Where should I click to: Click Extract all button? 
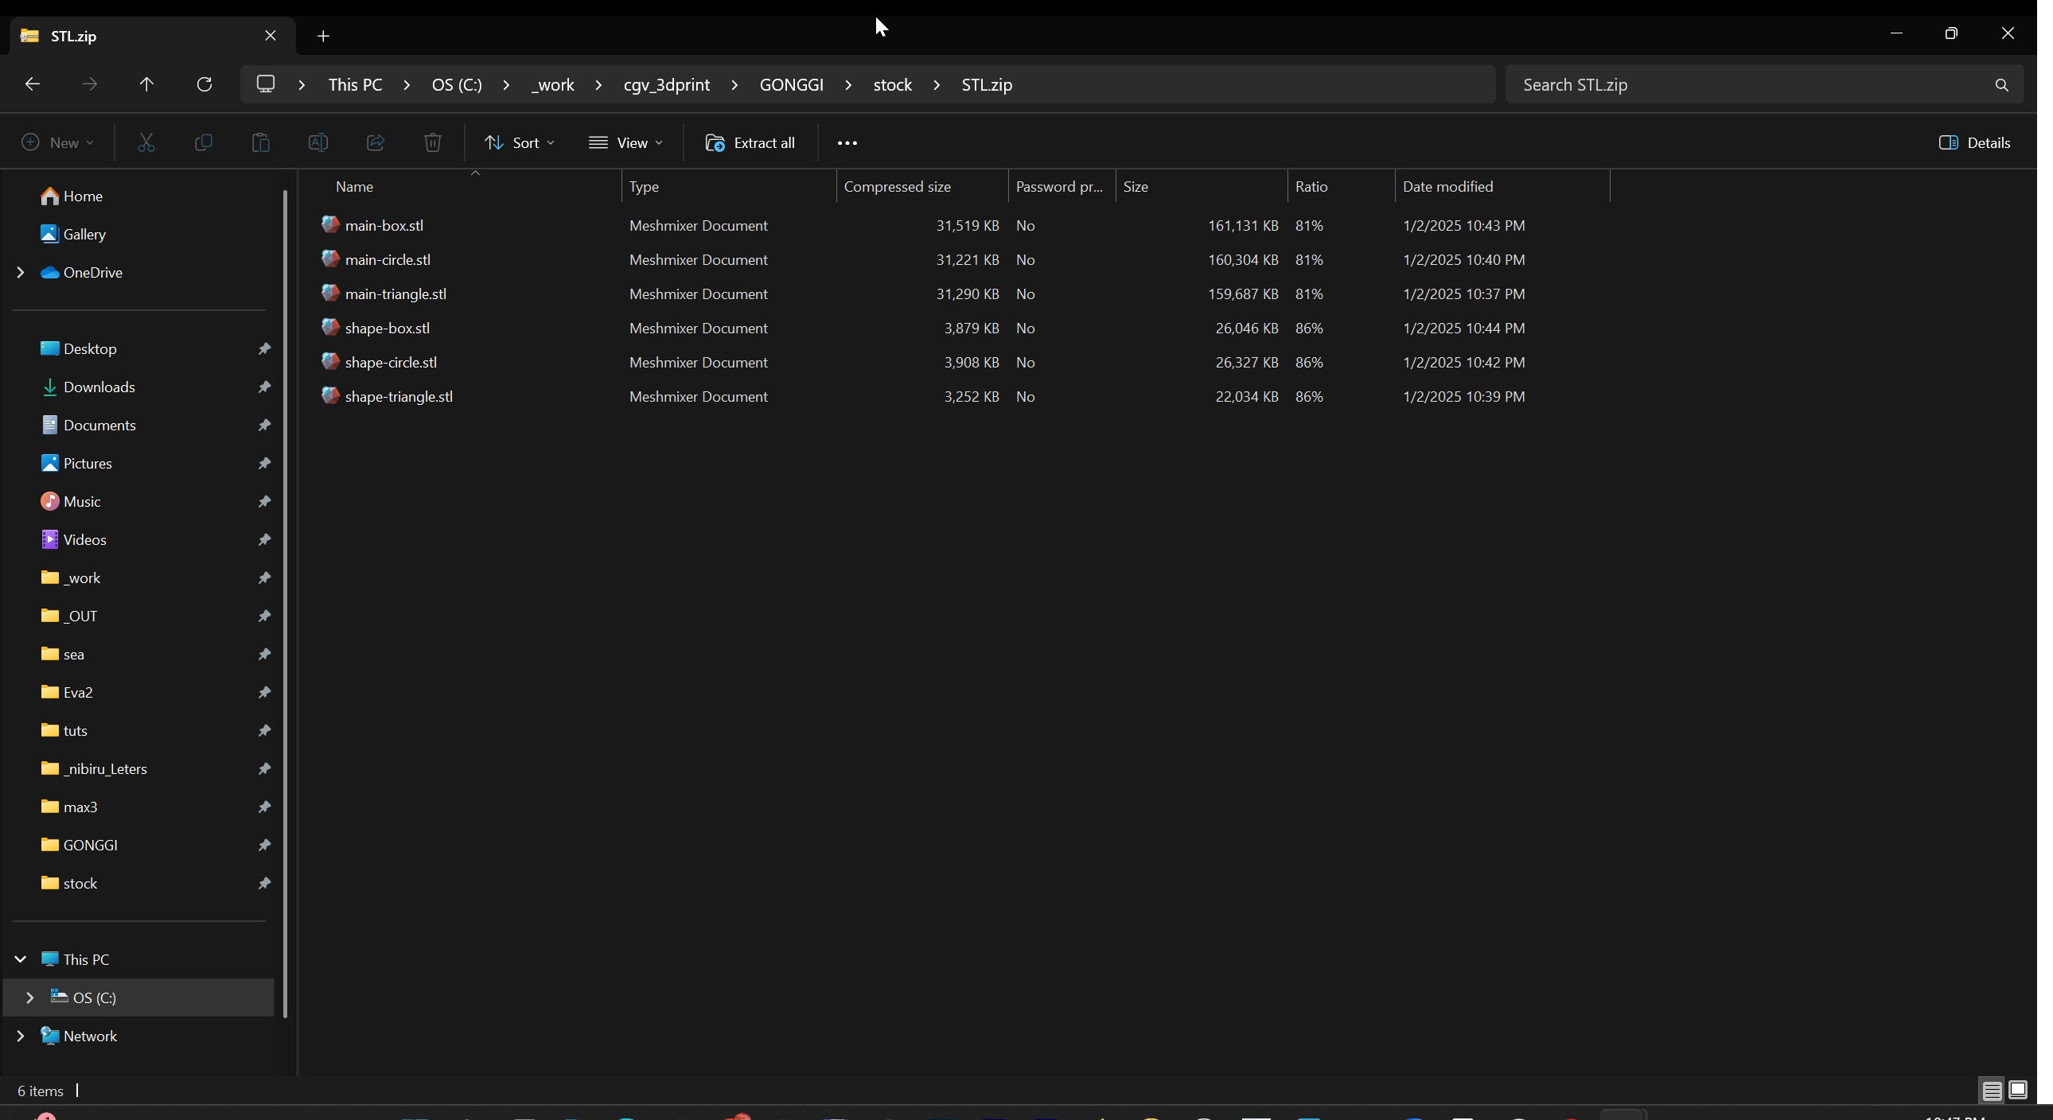750,142
